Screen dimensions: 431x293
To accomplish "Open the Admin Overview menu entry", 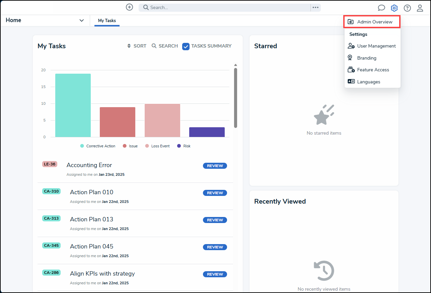I will pos(374,21).
